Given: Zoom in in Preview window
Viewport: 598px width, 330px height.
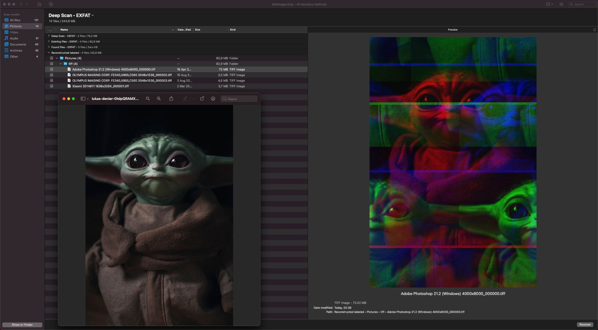Looking at the screenshot, I should 159,99.
